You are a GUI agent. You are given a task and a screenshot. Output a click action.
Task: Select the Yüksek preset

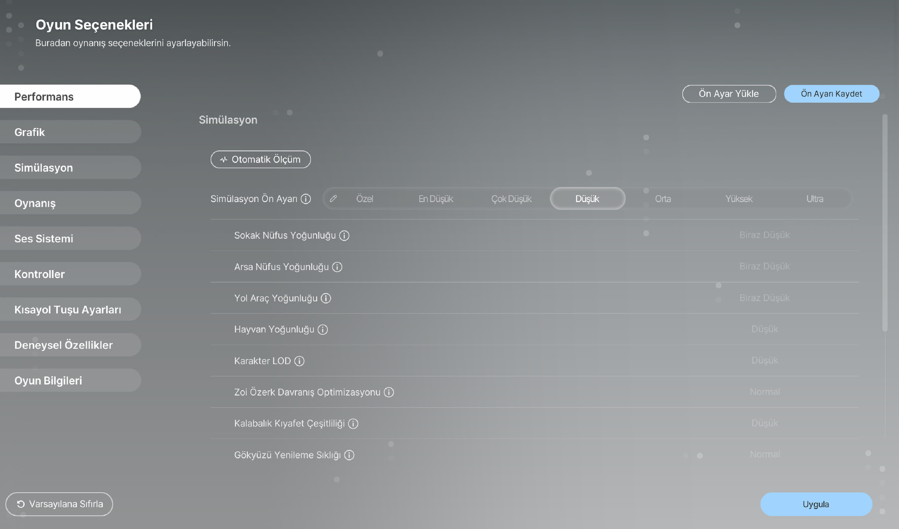[739, 199]
